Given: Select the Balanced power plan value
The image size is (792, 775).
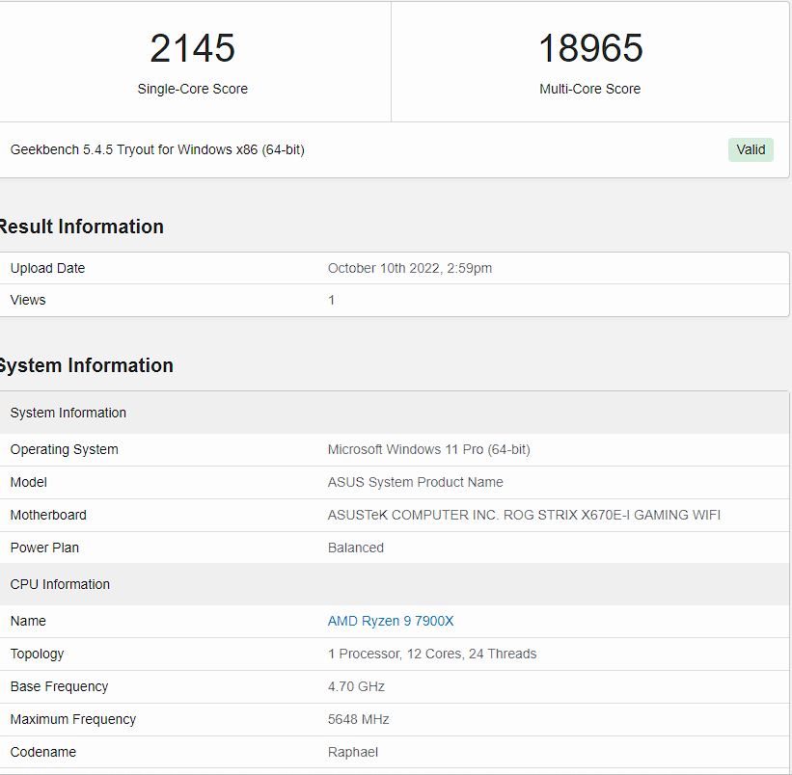Looking at the screenshot, I should point(356,548).
